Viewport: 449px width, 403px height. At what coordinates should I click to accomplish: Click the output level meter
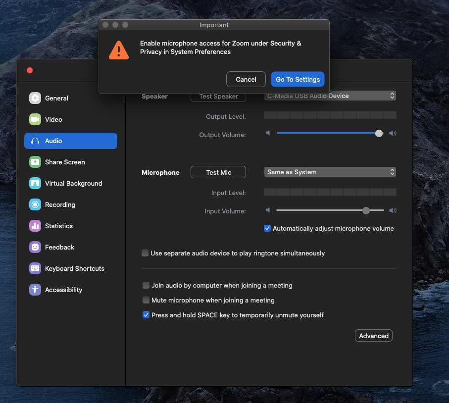pos(330,115)
